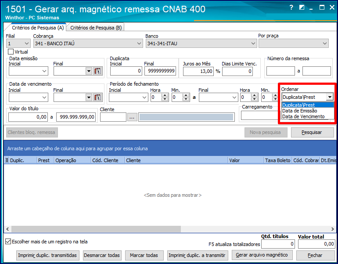The width and height of the screenshot is (338, 264).
Task: Click the Carregamento input field
Action: pos(260,116)
